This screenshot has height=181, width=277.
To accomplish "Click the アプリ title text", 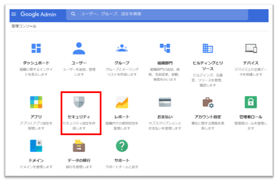I will (36, 117).
